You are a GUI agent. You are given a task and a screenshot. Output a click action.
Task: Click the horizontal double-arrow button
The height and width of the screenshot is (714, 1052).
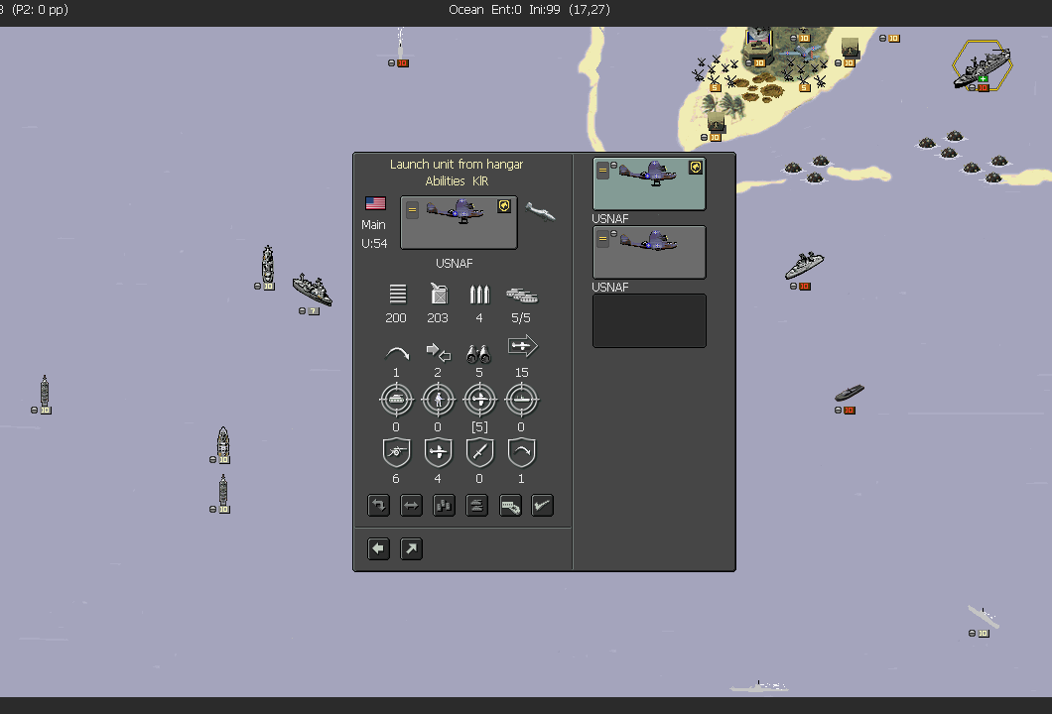click(x=411, y=506)
